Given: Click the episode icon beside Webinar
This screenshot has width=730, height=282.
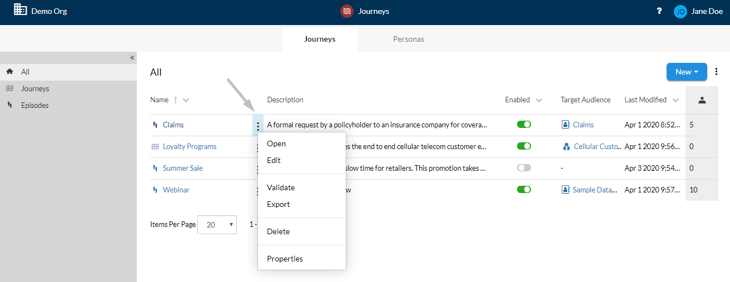Looking at the screenshot, I should [155, 190].
